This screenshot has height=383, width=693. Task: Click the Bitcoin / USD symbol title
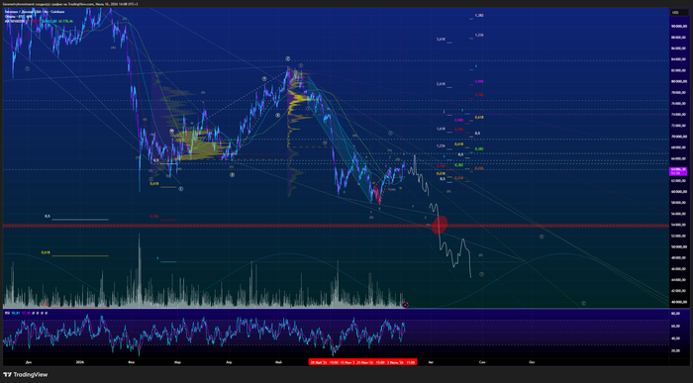(x=35, y=12)
